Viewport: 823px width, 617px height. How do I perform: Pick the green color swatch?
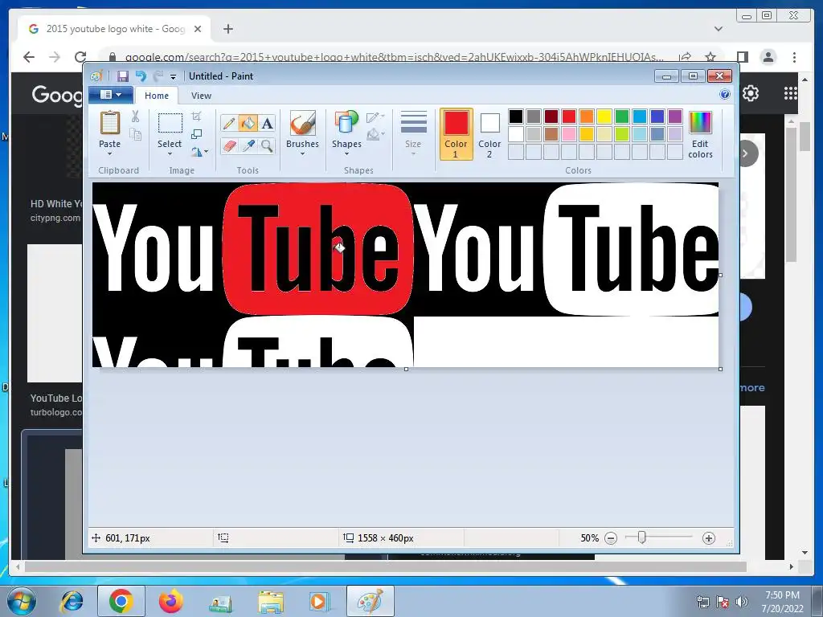[622, 116]
